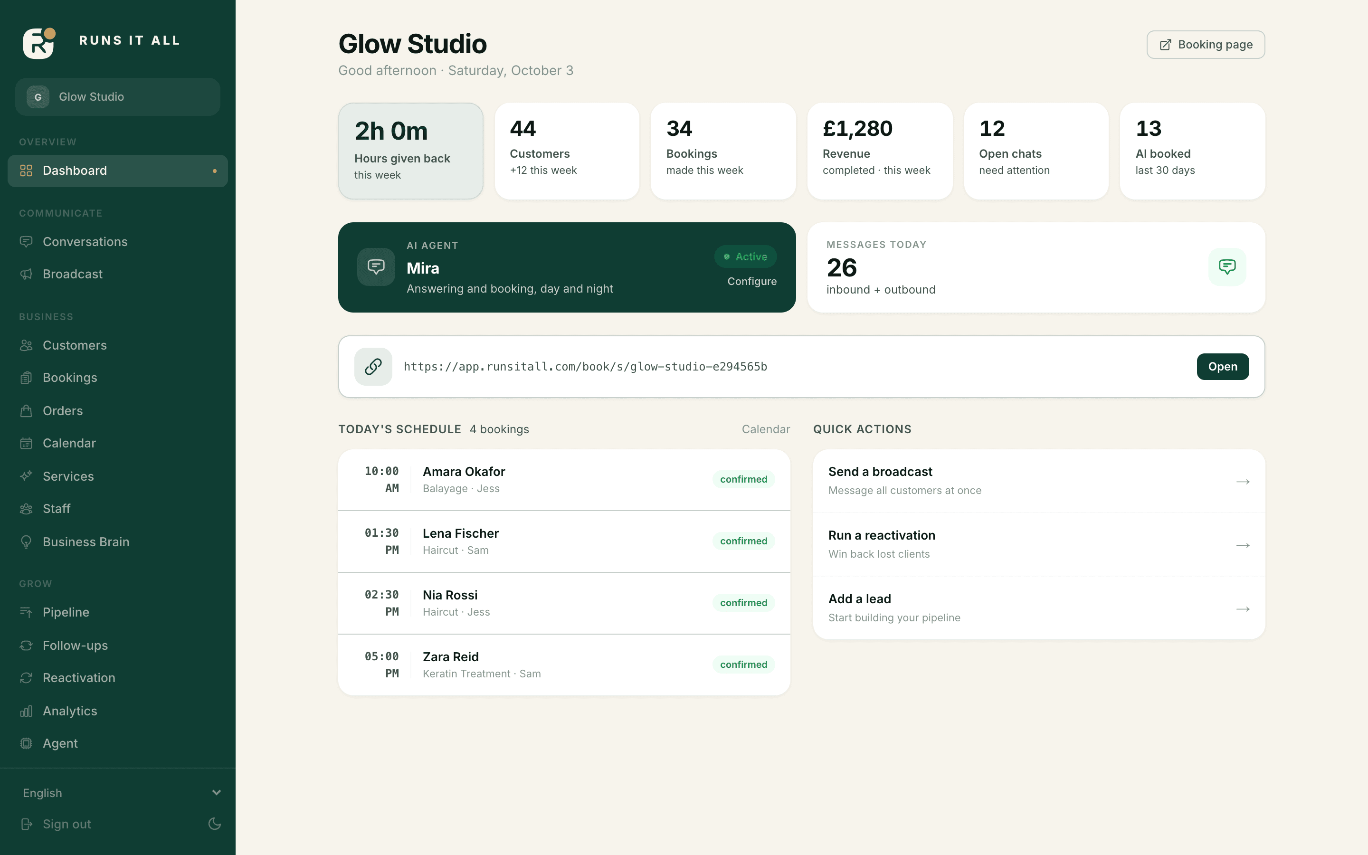The height and width of the screenshot is (855, 1368).
Task: Click the Orders shopping bag icon
Action: pyautogui.click(x=26, y=411)
